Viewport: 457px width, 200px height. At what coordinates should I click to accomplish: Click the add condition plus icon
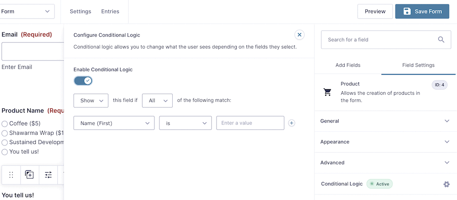tap(292, 123)
